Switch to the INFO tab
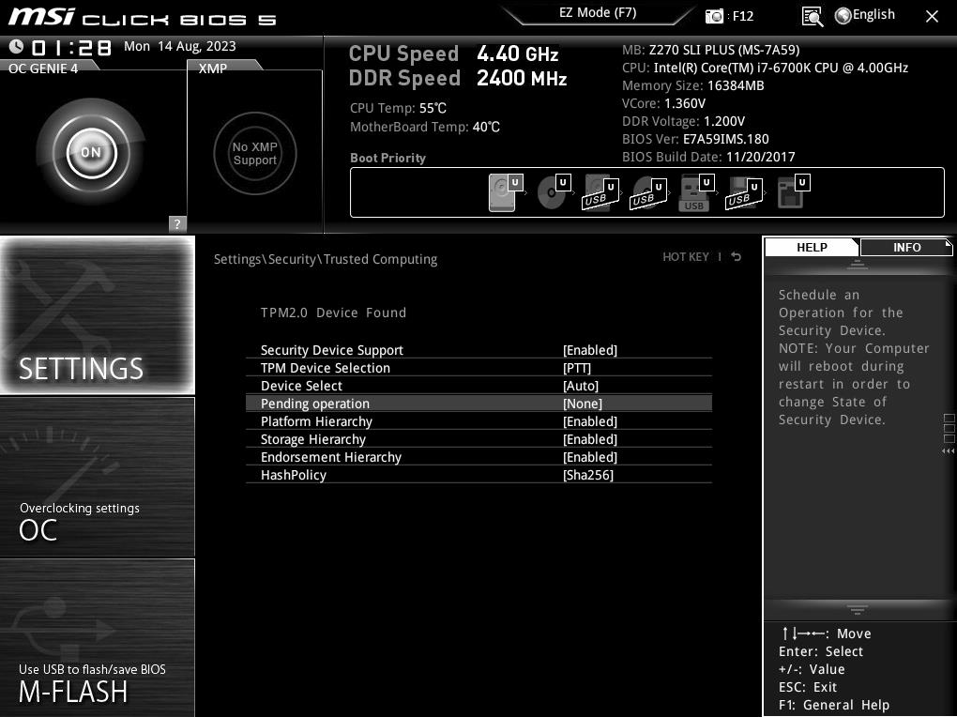The width and height of the screenshot is (957, 717). pyautogui.click(x=906, y=248)
